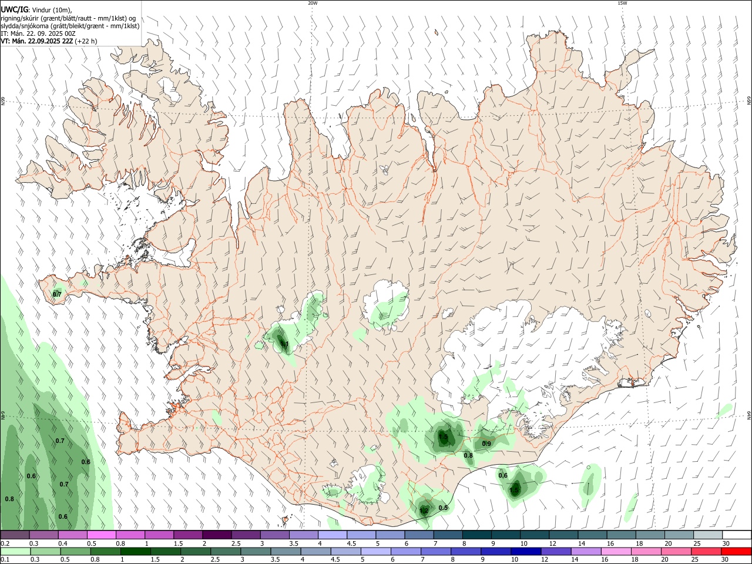Select the red-pink 25 swatch, lower scale
This screenshot has width=752, height=564.
tap(706, 551)
